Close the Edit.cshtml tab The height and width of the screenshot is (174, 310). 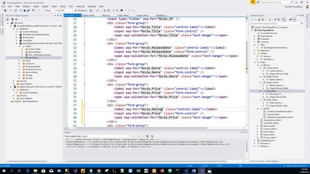click(80, 15)
